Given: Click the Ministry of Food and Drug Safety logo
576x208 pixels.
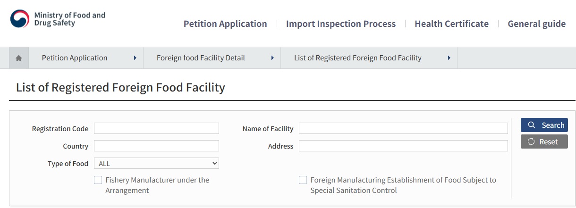Looking at the screenshot, I should tap(58, 19).
